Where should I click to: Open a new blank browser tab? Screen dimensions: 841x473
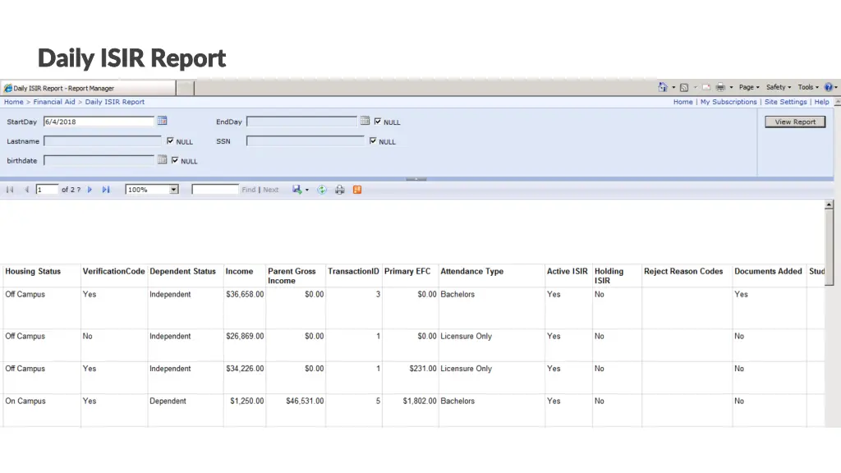coord(185,88)
